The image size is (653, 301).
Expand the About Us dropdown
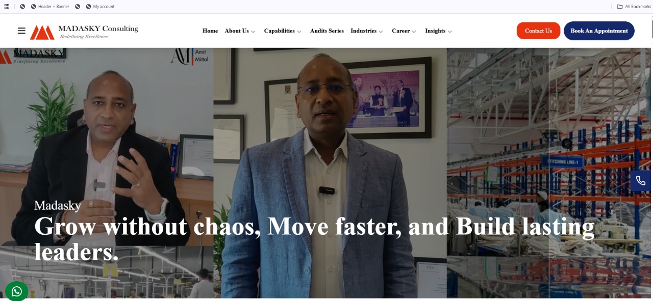click(x=240, y=31)
